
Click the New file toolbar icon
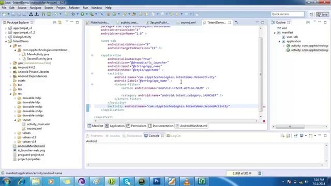[4, 14]
